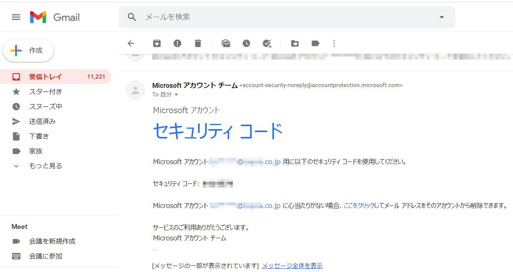513x272 pixels.
Task: Click the 作成 compose button
Action: coord(29,51)
